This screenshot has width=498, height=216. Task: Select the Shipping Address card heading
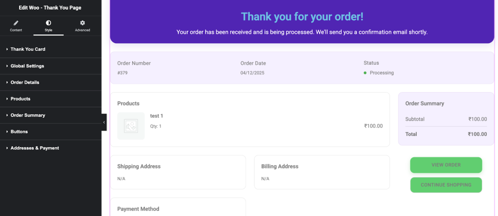[139, 166]
